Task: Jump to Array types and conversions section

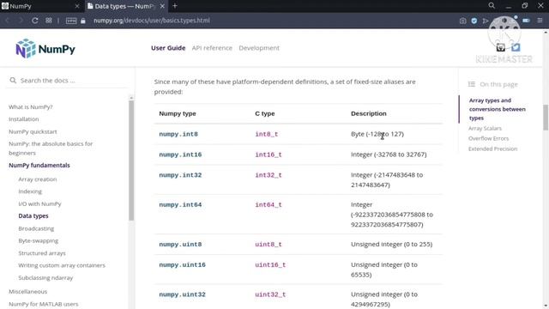Action: point(498,109)
